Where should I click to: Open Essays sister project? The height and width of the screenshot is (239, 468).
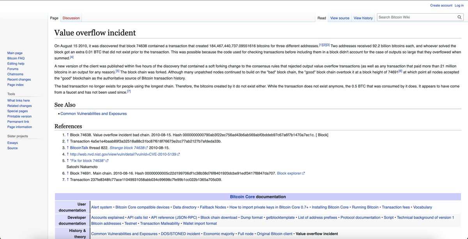tap(12, 143)
